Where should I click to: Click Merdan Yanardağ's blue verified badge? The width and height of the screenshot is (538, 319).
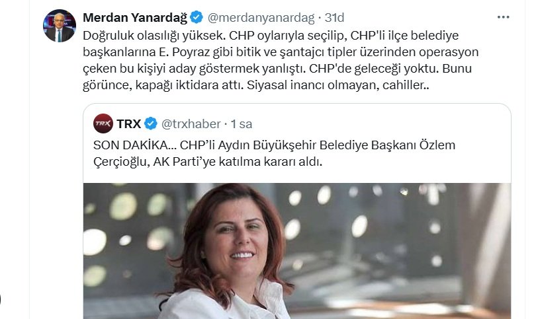click(x=197, y=17)
